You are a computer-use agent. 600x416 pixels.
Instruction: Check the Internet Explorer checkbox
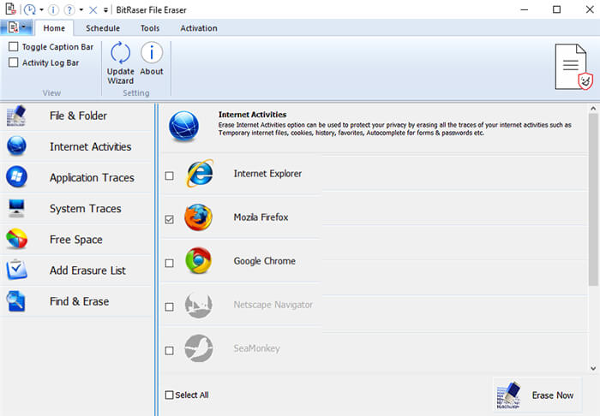tap(169, 175)
